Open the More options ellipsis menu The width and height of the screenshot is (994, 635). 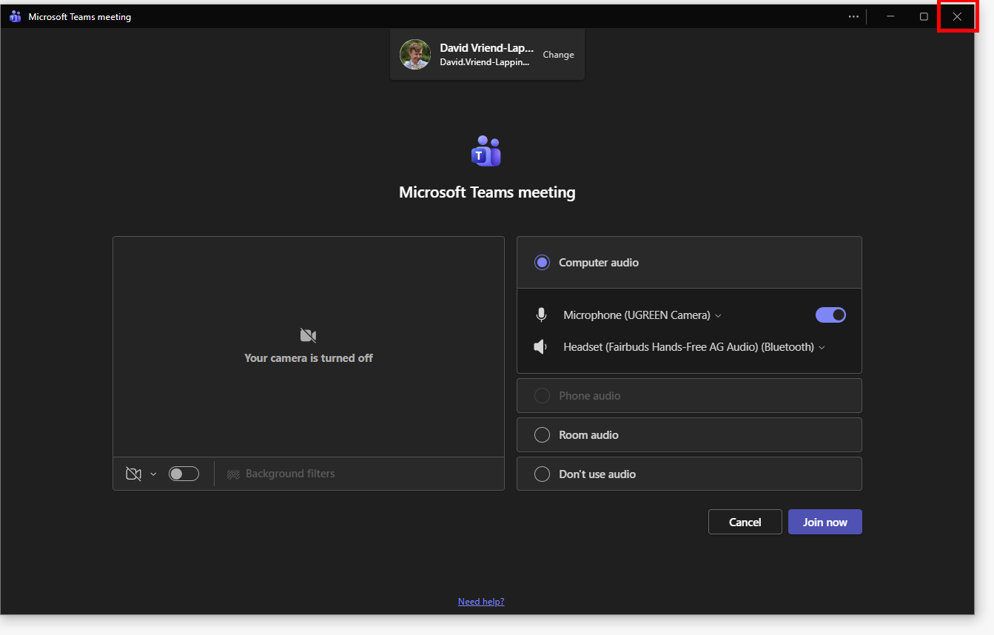pos(853,16)
